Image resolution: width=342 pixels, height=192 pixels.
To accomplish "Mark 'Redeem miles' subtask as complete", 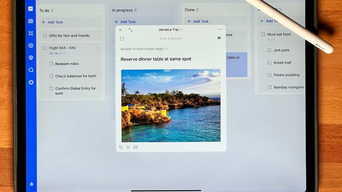I will tap(51, 64).
